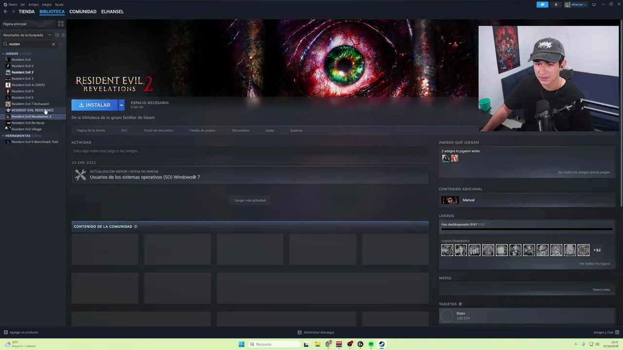This screenshot has height=350, width=623.
Task: Open the Discusiones tab
Action: (x=240, y=130)
